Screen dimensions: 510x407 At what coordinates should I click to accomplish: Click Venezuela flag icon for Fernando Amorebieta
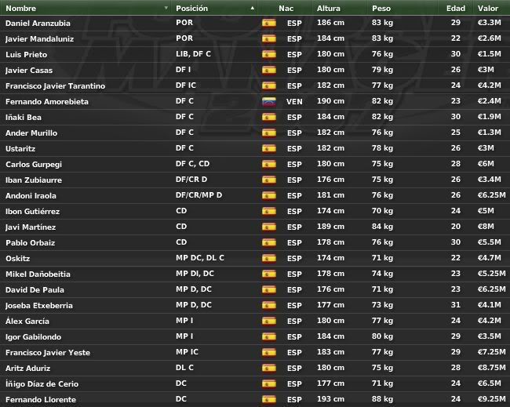click(269, 101)
